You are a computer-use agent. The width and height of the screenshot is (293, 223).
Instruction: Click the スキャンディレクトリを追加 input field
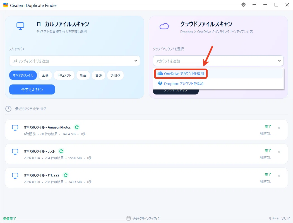[75, 61]
